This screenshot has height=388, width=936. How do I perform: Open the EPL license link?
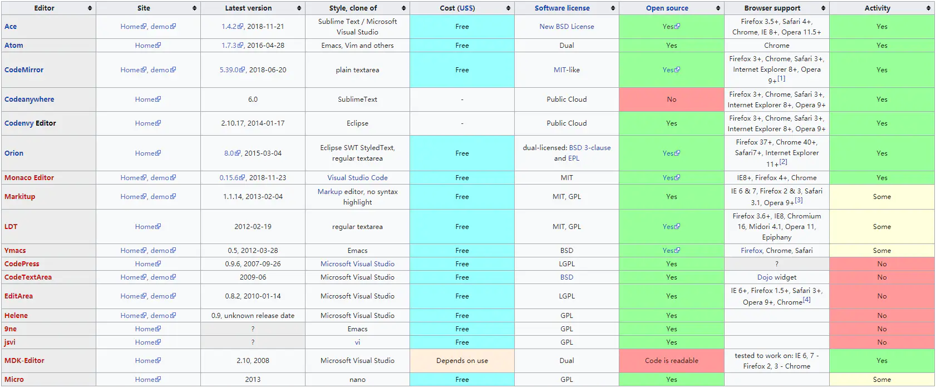(574, 158)
